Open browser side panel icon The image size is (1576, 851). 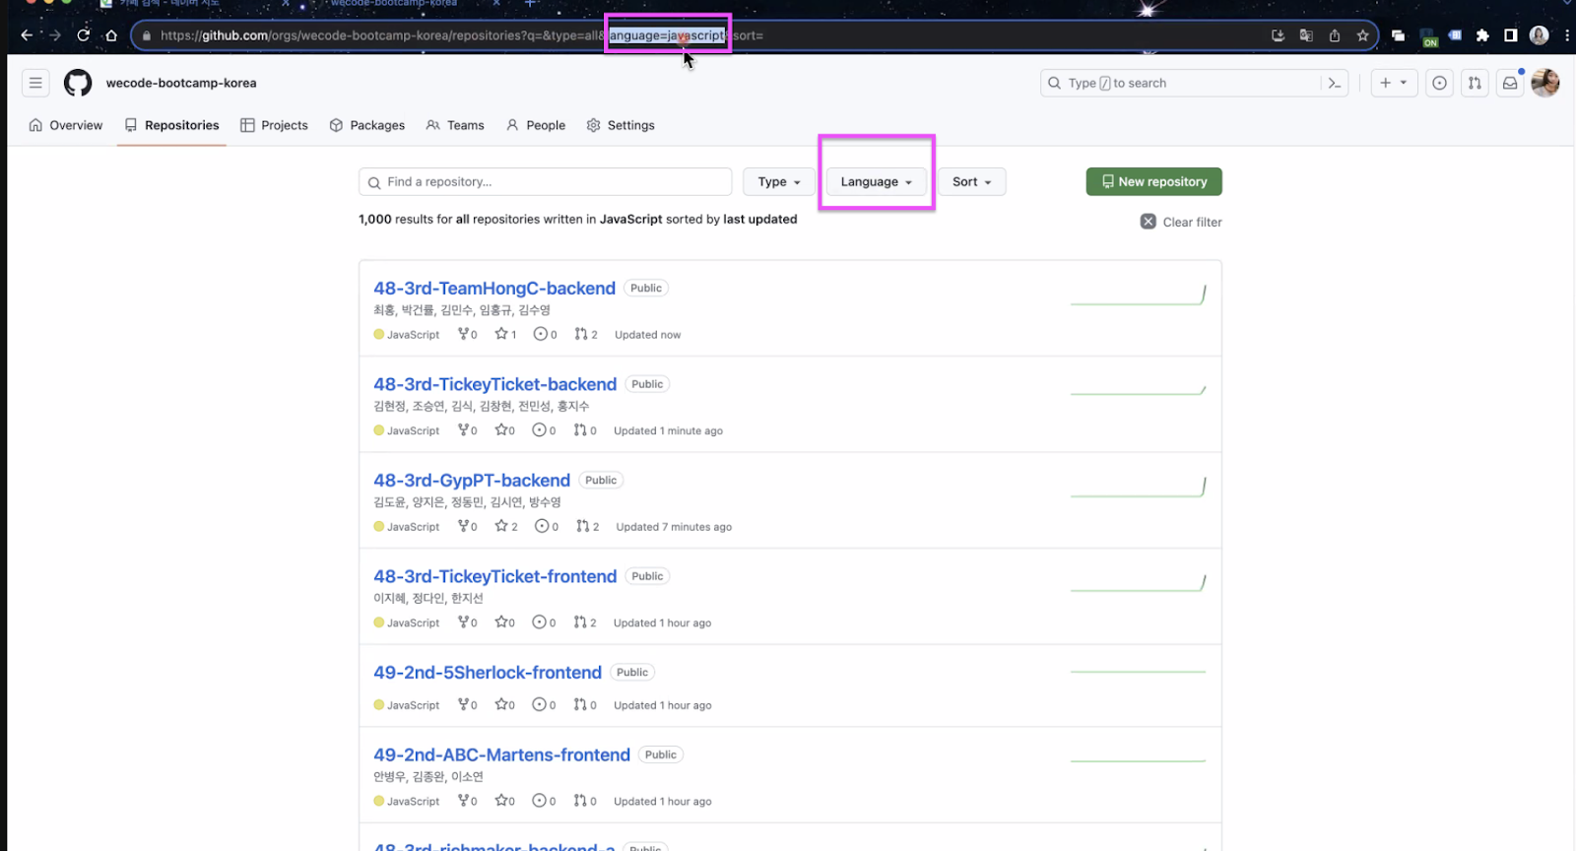pyautogui.click(x=1510, y=35)
